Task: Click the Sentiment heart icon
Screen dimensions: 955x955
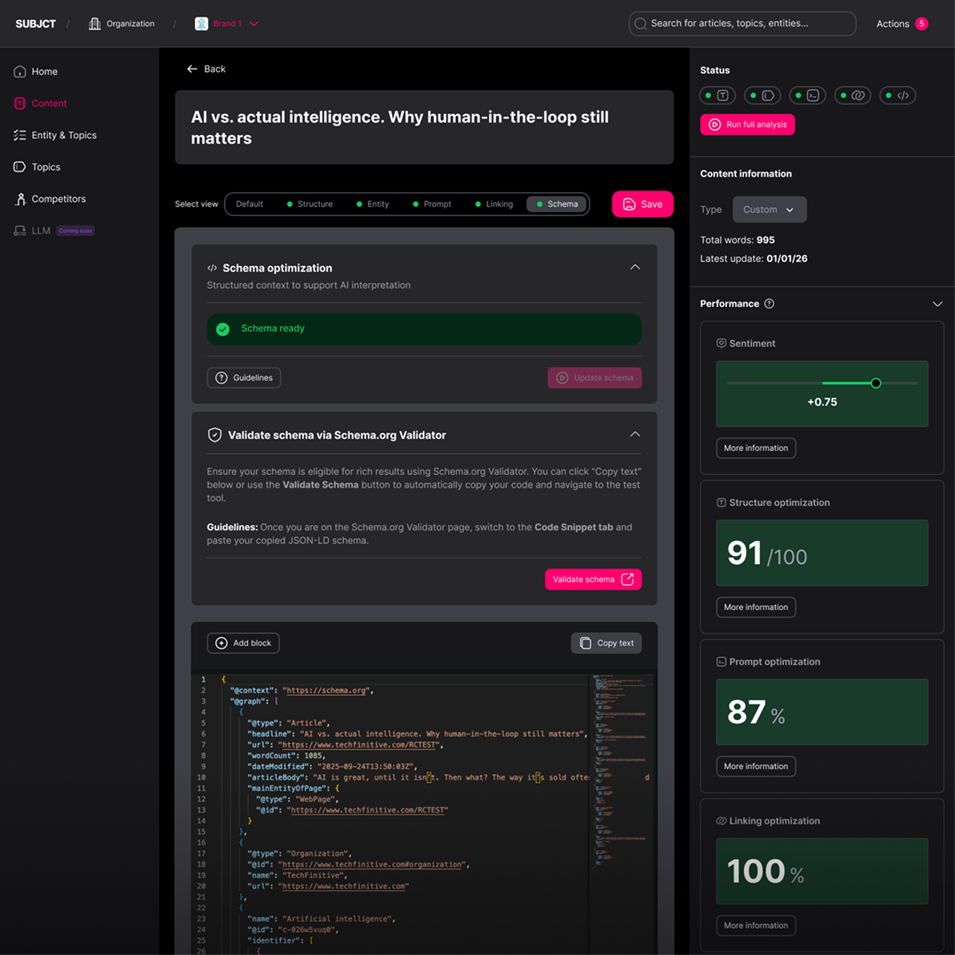Action: pyautogui.click(x=721, y=343)
